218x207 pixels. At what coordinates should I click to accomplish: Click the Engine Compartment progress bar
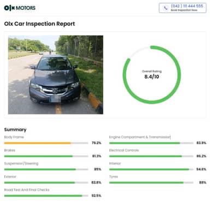(151, 143)
